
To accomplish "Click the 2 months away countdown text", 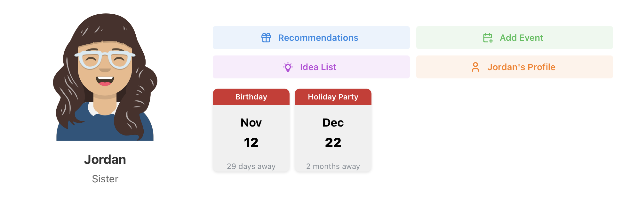I will 333,166.
